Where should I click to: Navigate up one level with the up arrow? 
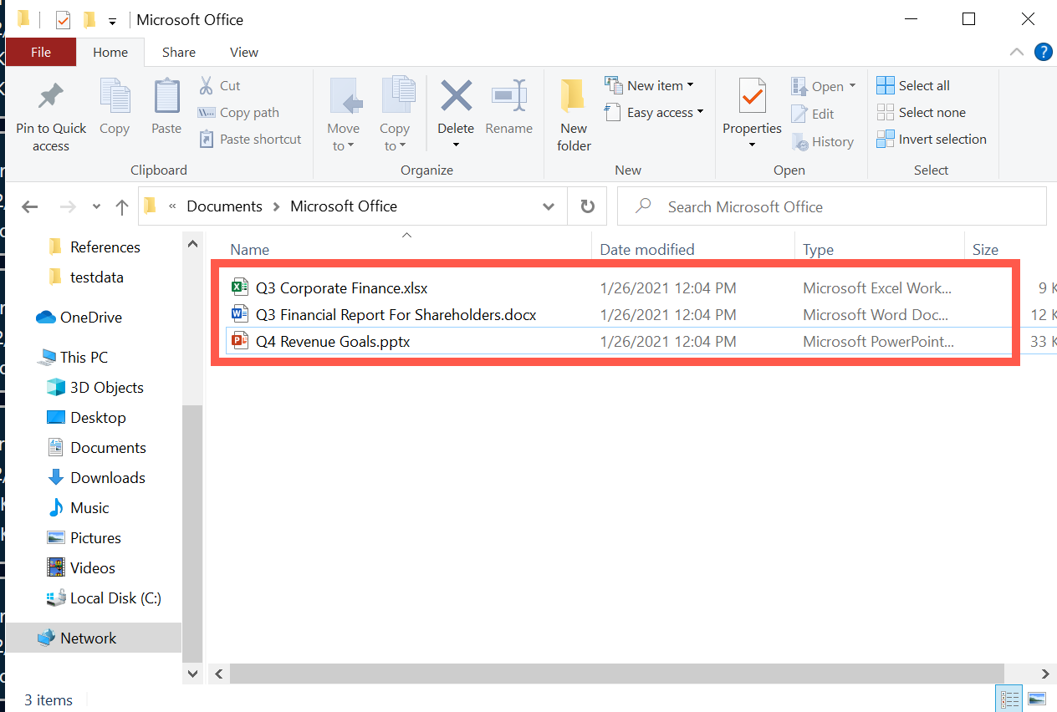(x=121, y=206)
